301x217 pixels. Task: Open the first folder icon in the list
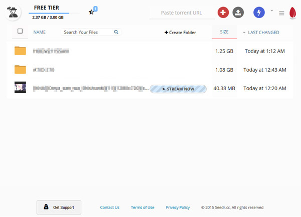[x=20, y=51]
